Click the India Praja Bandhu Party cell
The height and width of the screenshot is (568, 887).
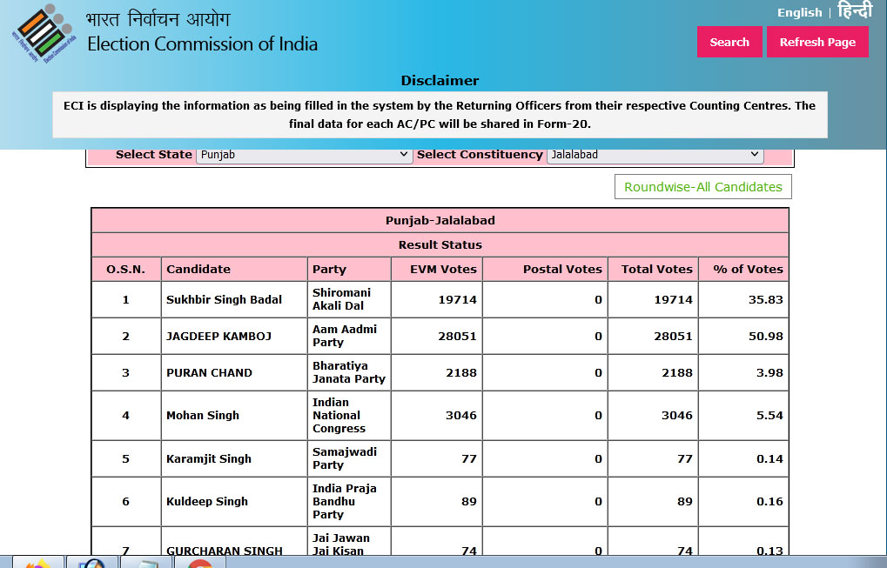click(x=349, y=501)
